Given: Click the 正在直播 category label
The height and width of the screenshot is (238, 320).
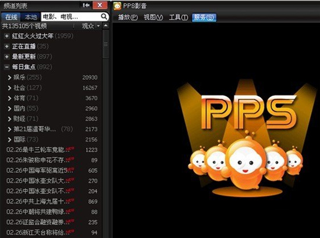Looking at the screenshot, I should [24, 47].
